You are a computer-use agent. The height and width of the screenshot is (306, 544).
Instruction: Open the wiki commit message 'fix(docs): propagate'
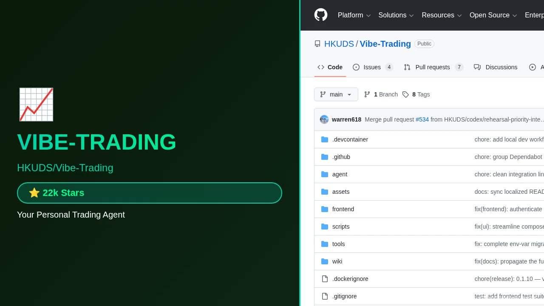coord(509,261)
